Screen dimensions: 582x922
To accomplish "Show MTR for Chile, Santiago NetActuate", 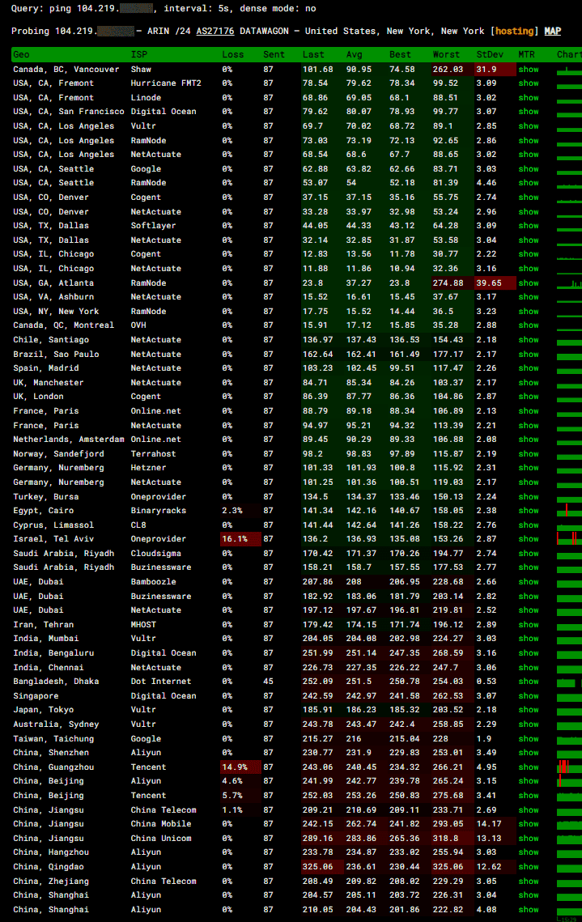I will (x=529, y=340).
